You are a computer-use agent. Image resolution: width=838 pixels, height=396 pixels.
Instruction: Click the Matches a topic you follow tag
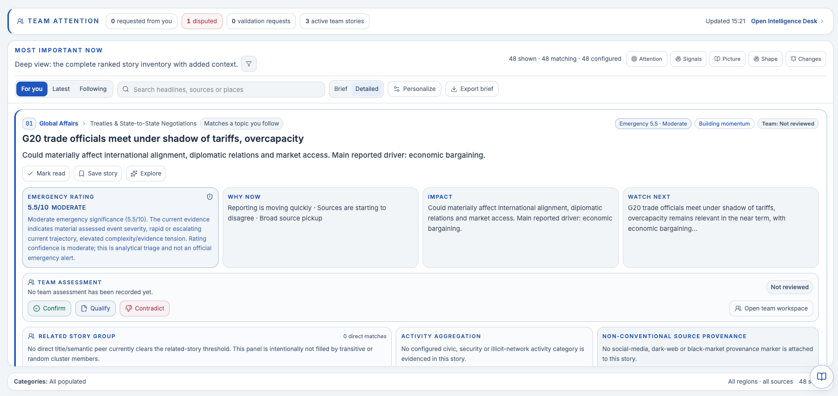click(x=241, y=124)
